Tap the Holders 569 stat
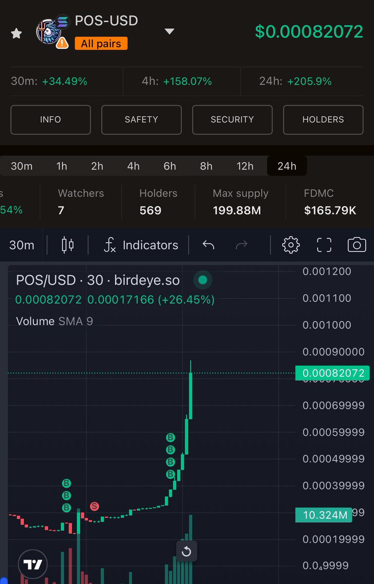 [159, 201]
